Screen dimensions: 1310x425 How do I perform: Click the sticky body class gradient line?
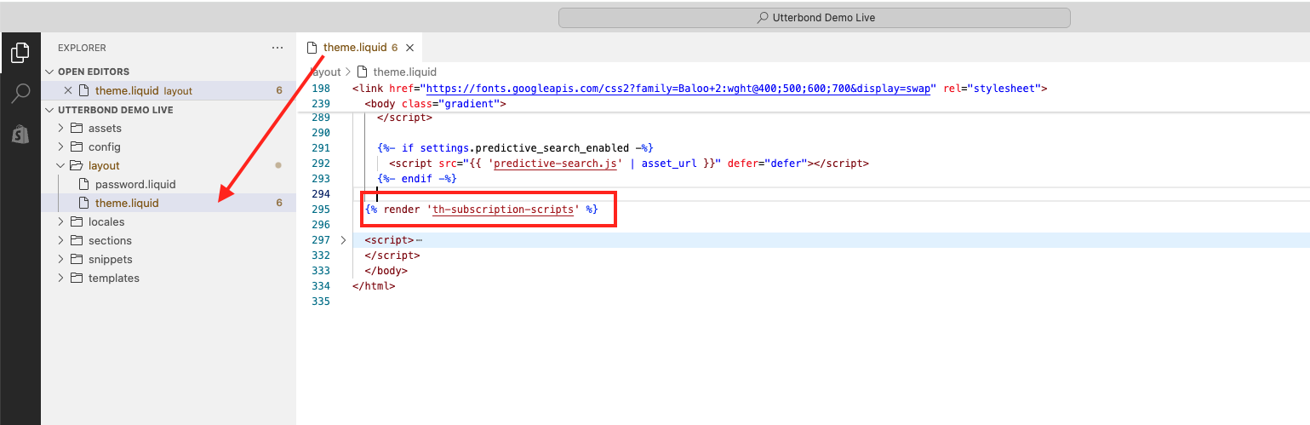pos(435,103)
